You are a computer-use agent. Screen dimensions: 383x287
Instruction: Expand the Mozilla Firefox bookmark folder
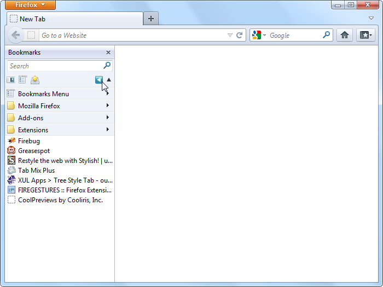click(x=38, y=106)
